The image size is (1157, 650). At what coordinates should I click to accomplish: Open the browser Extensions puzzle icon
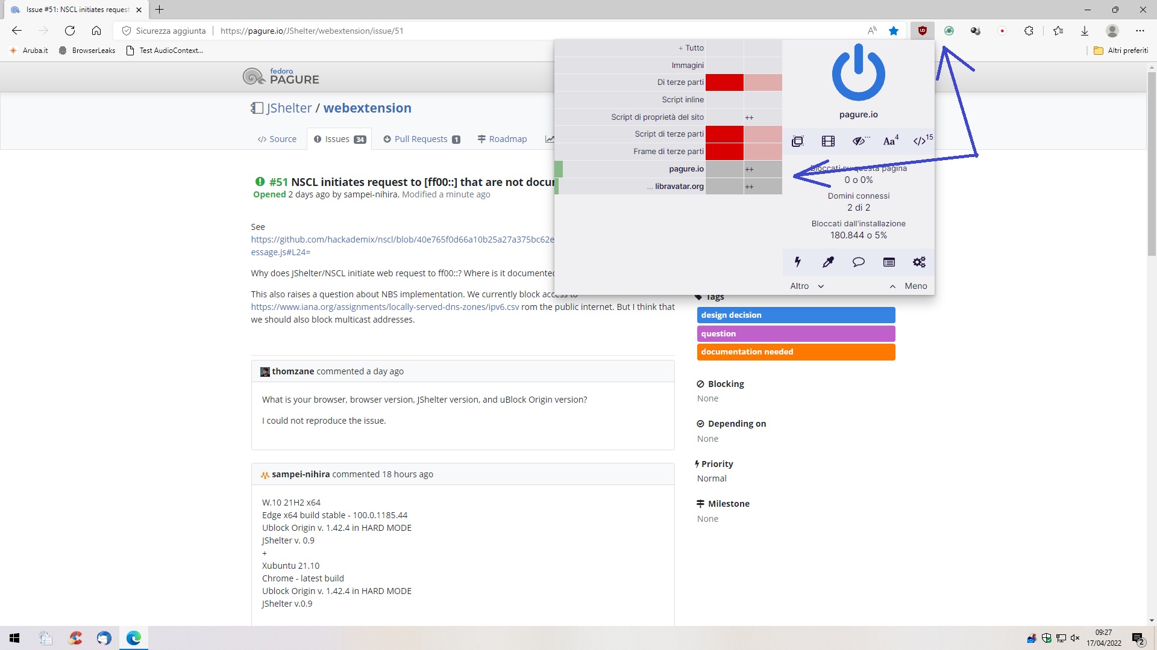[1029, 31]
